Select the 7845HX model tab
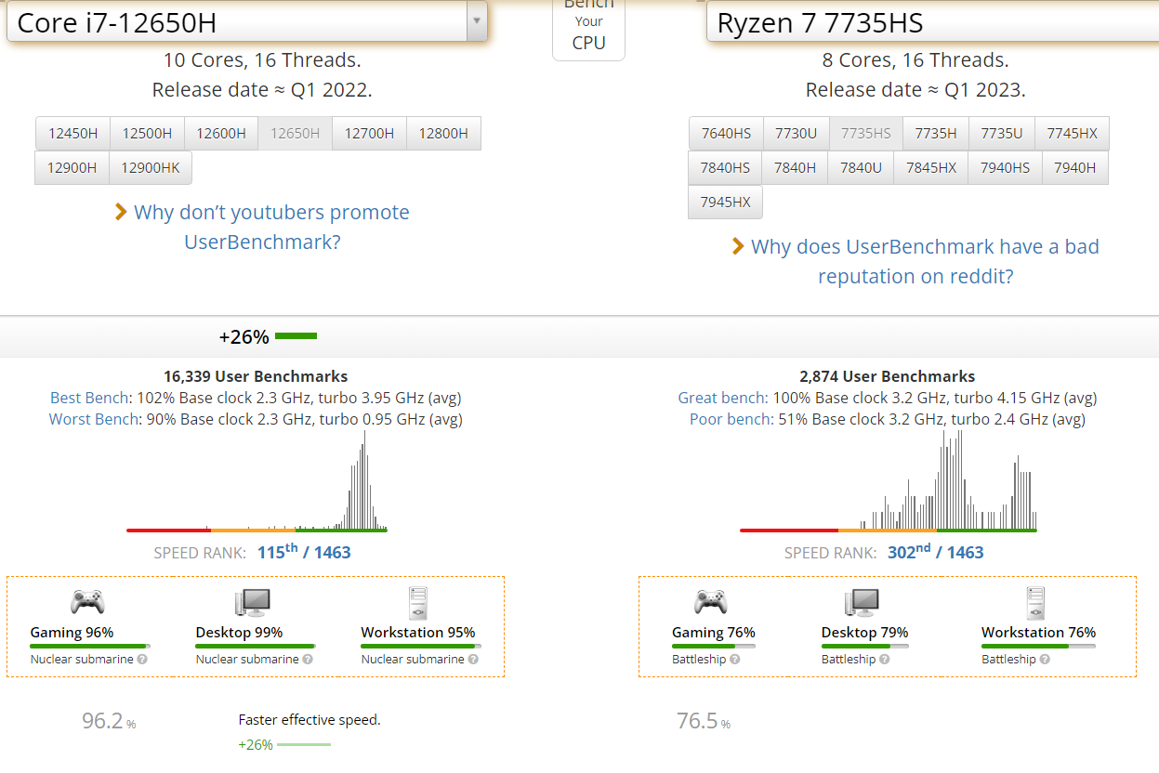Image resolution: width=1159 pixels, height=773 pixels. point(931,167)
